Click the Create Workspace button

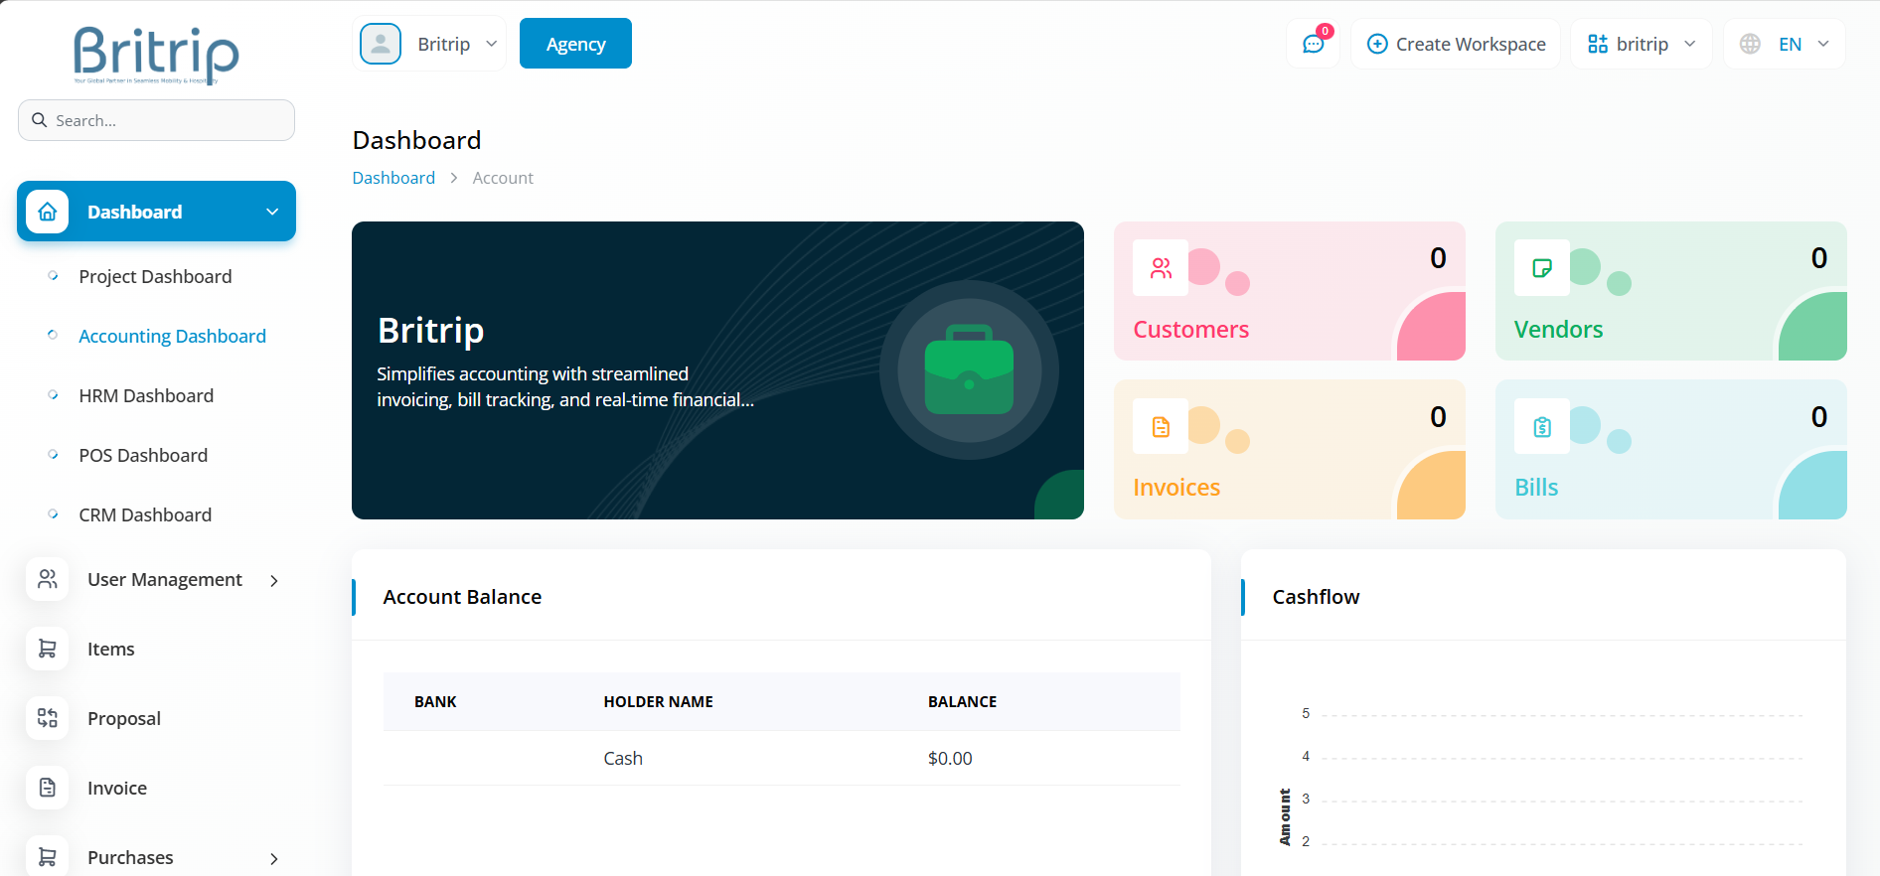1456,44
